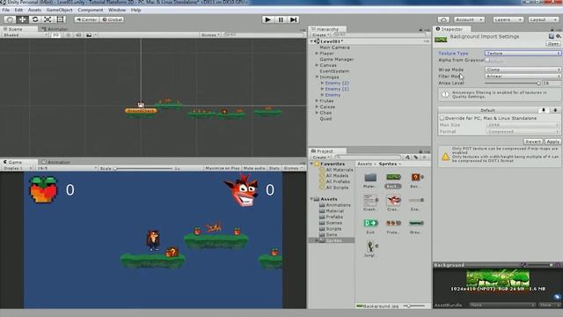Pause the game playback
Viewport: 563px width, 317px height.
(281, 19)
